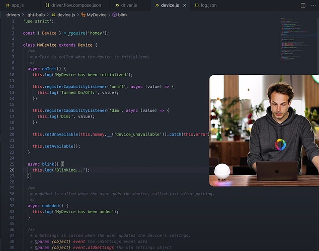319x251 pixels.
Task: Click 'onInit' method name on line 9
Action: tap(49, 69)
